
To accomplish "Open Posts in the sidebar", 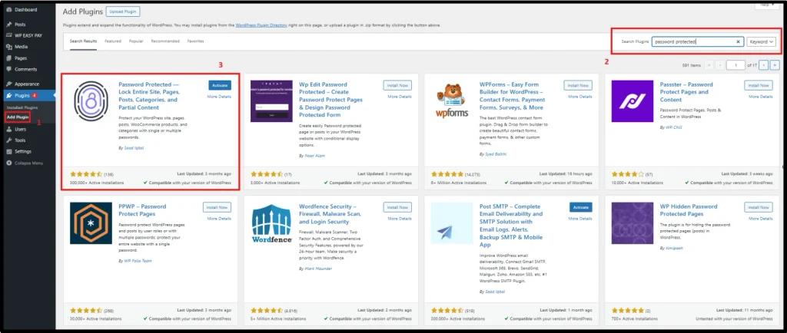I will pyautogui.click(x=20, y=24).
